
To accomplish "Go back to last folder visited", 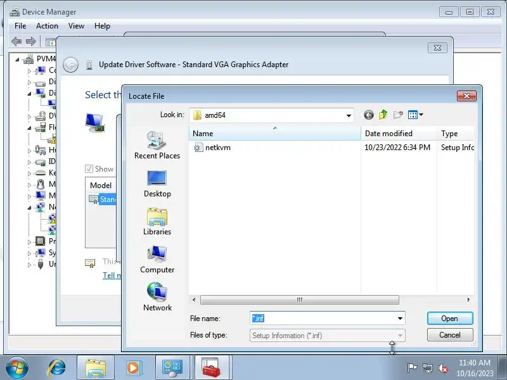I will coord(369,115).
